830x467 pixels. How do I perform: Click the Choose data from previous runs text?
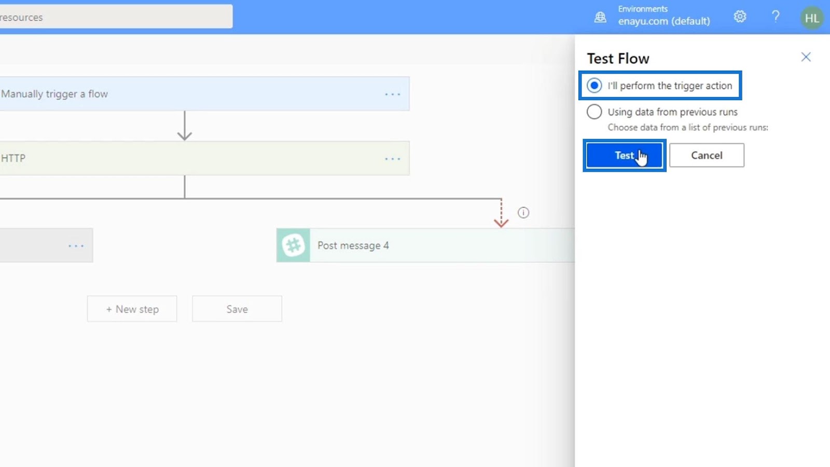(x=688, y=128)
